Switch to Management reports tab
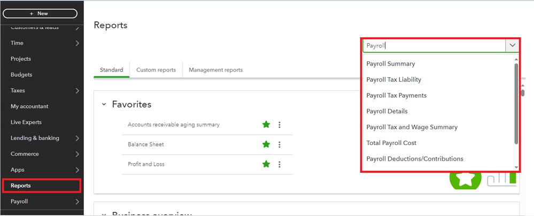This screenshot has height=216, width=534. pyautogui.click(x=215, y=70)
